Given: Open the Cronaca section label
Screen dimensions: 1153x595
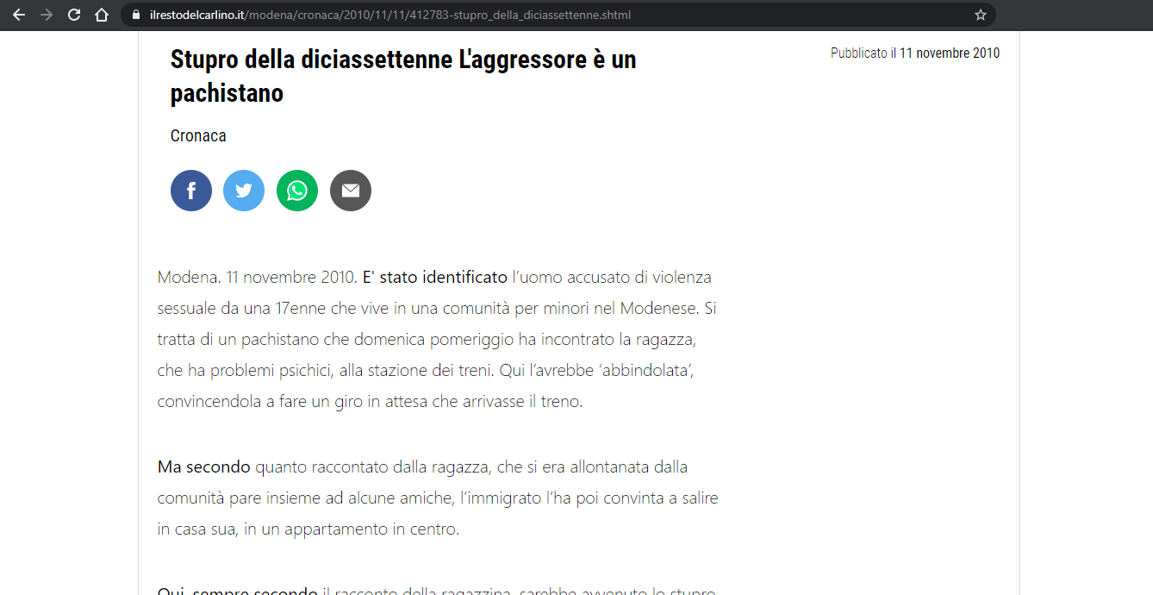Looking at the screenshot, I should (x=198, y=135).
